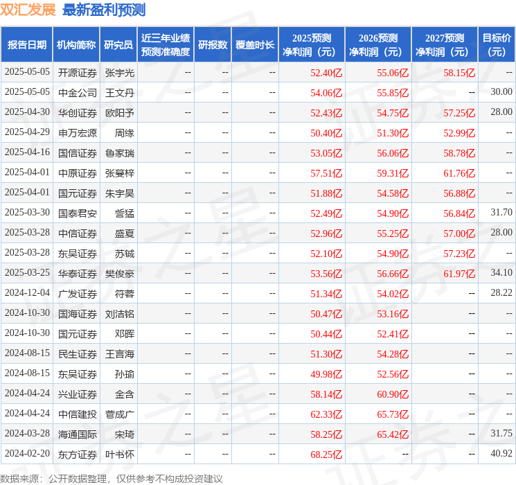Select the 研究员 column header
Viewport: 516px width, 485px height.
coord(118,45)
